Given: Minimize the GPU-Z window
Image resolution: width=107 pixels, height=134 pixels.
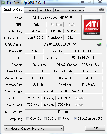Looking at the screenshot, I should 82,2.
